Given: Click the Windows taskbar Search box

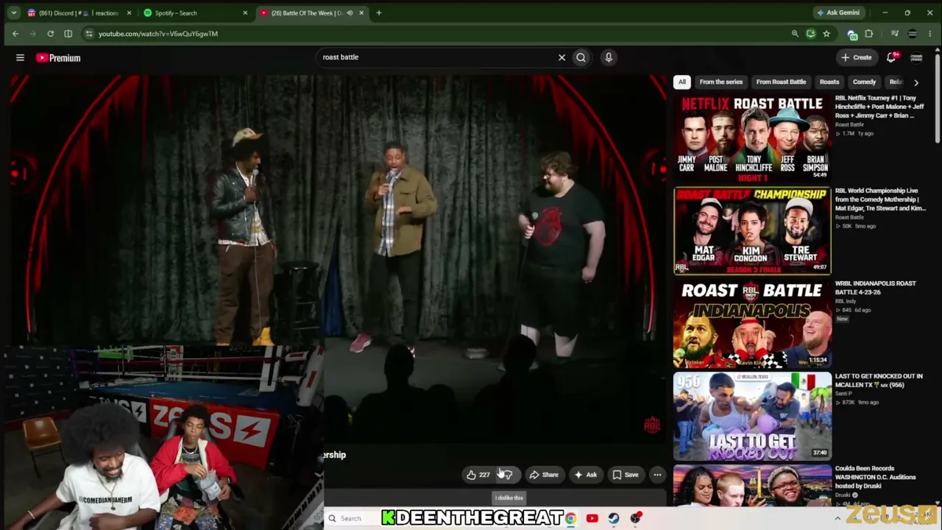Looking at the screenshot, I should pos(353,518).
